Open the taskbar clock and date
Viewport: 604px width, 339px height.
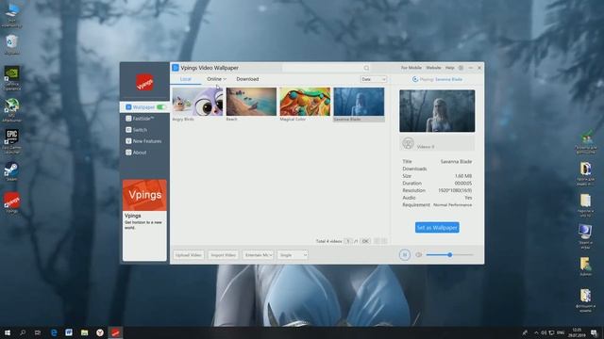pos(577,332)
